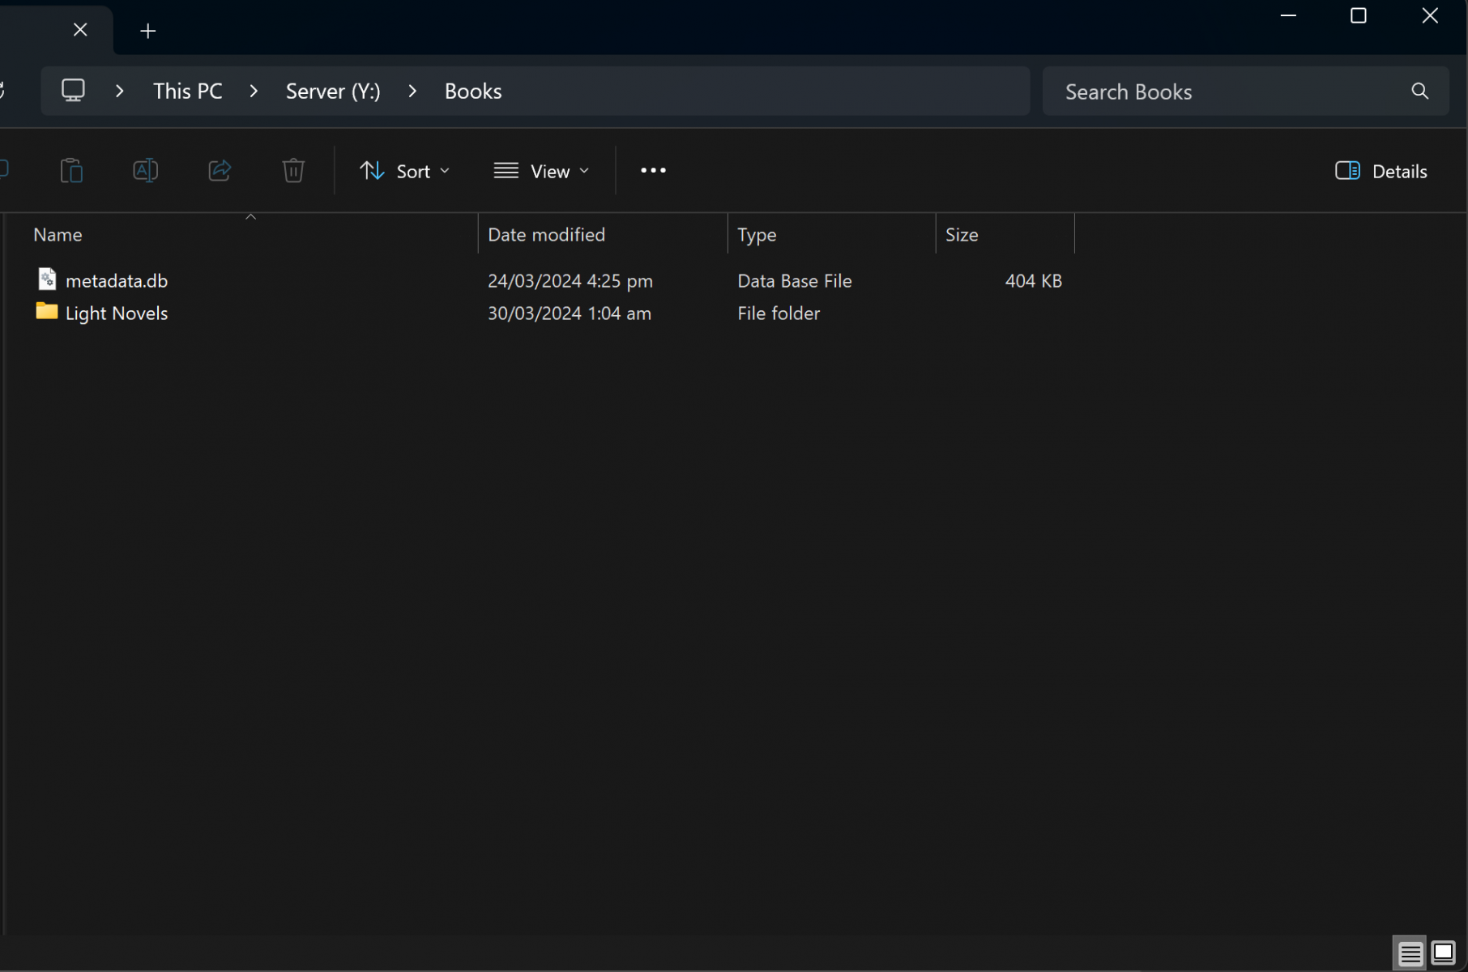
Task: Expand chevron after This PC breadcrumb
Action: coord(254,92)
